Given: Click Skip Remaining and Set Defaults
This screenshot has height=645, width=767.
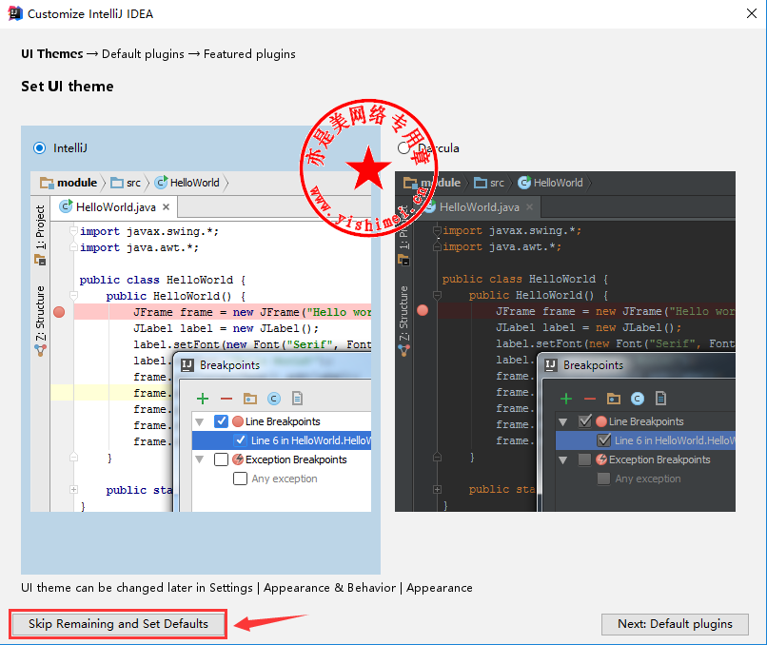Looking at the screenshot, I should tap(118, 623).
